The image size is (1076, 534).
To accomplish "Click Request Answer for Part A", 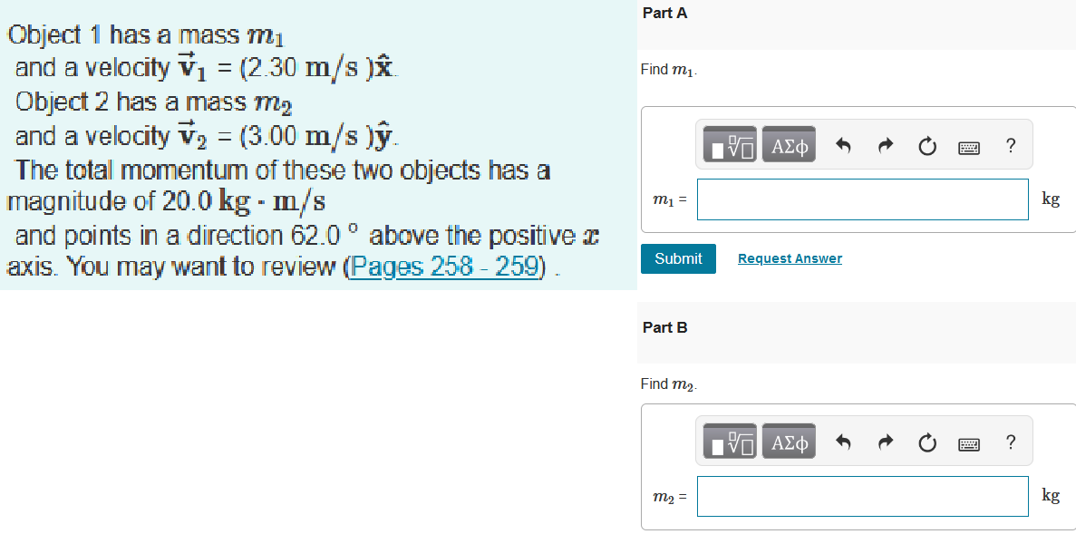I will coord(790,258).
